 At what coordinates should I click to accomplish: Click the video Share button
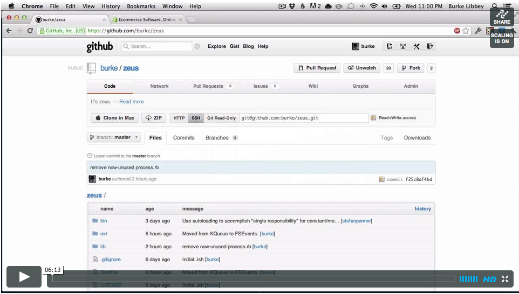tap(502, 17)
